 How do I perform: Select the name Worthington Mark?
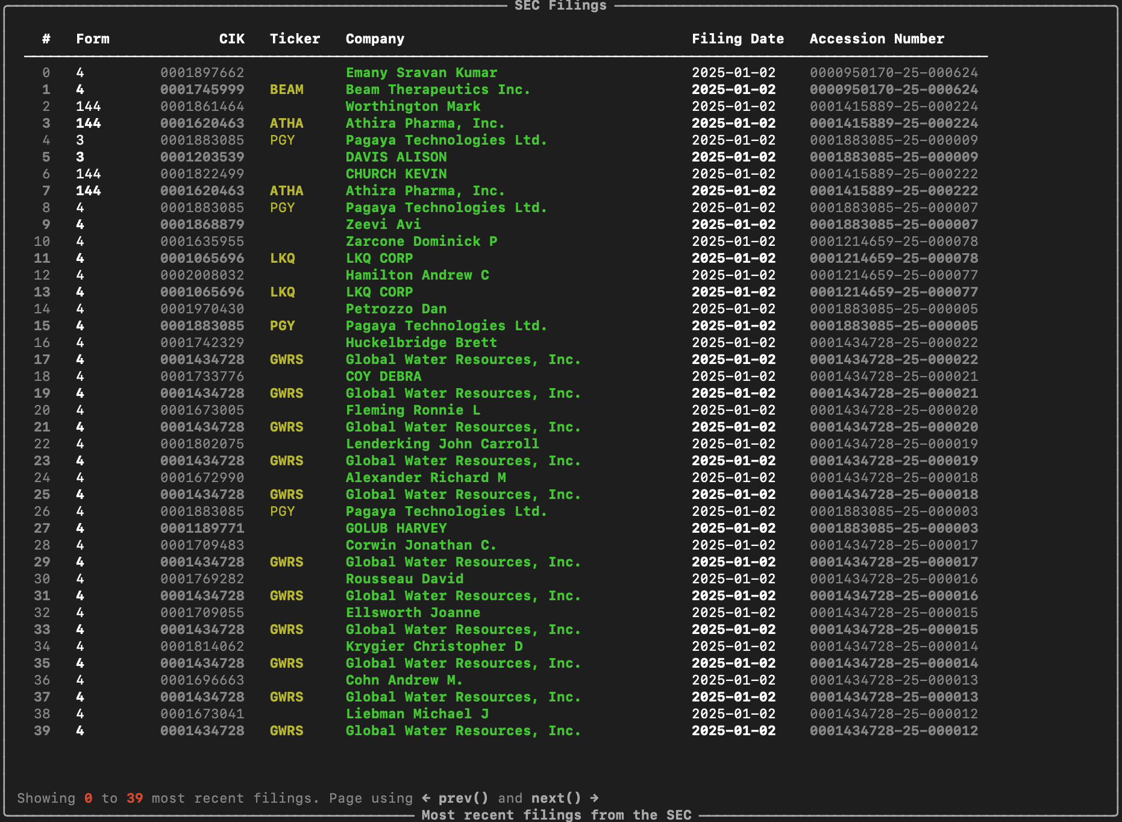pos(413,106)
